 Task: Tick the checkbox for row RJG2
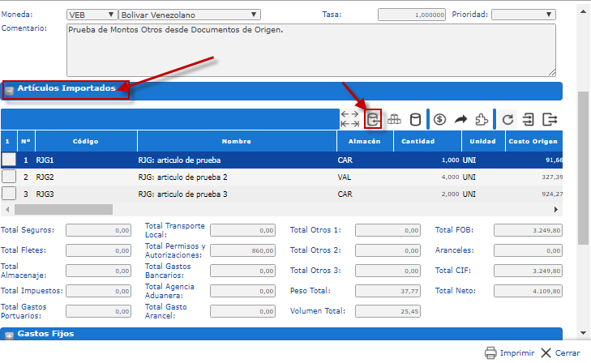[9, 177]
